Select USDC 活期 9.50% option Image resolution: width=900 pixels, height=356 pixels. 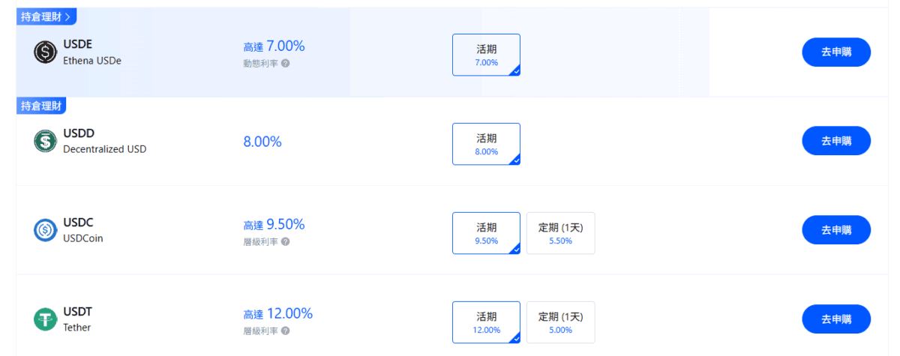pos(486,233)
